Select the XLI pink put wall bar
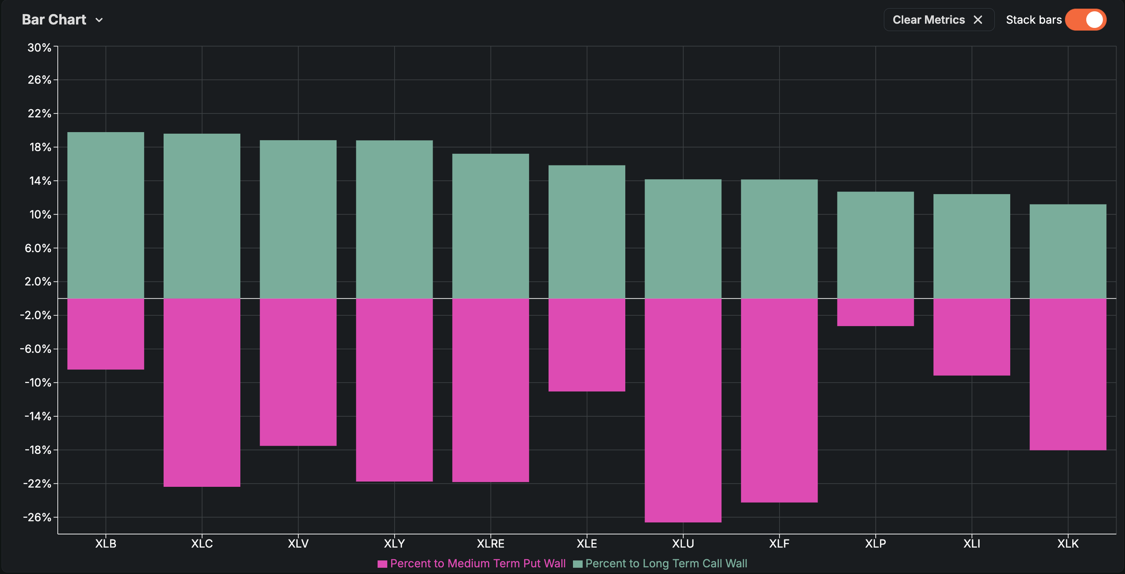Screen dimensions: 1125x574 972,337
